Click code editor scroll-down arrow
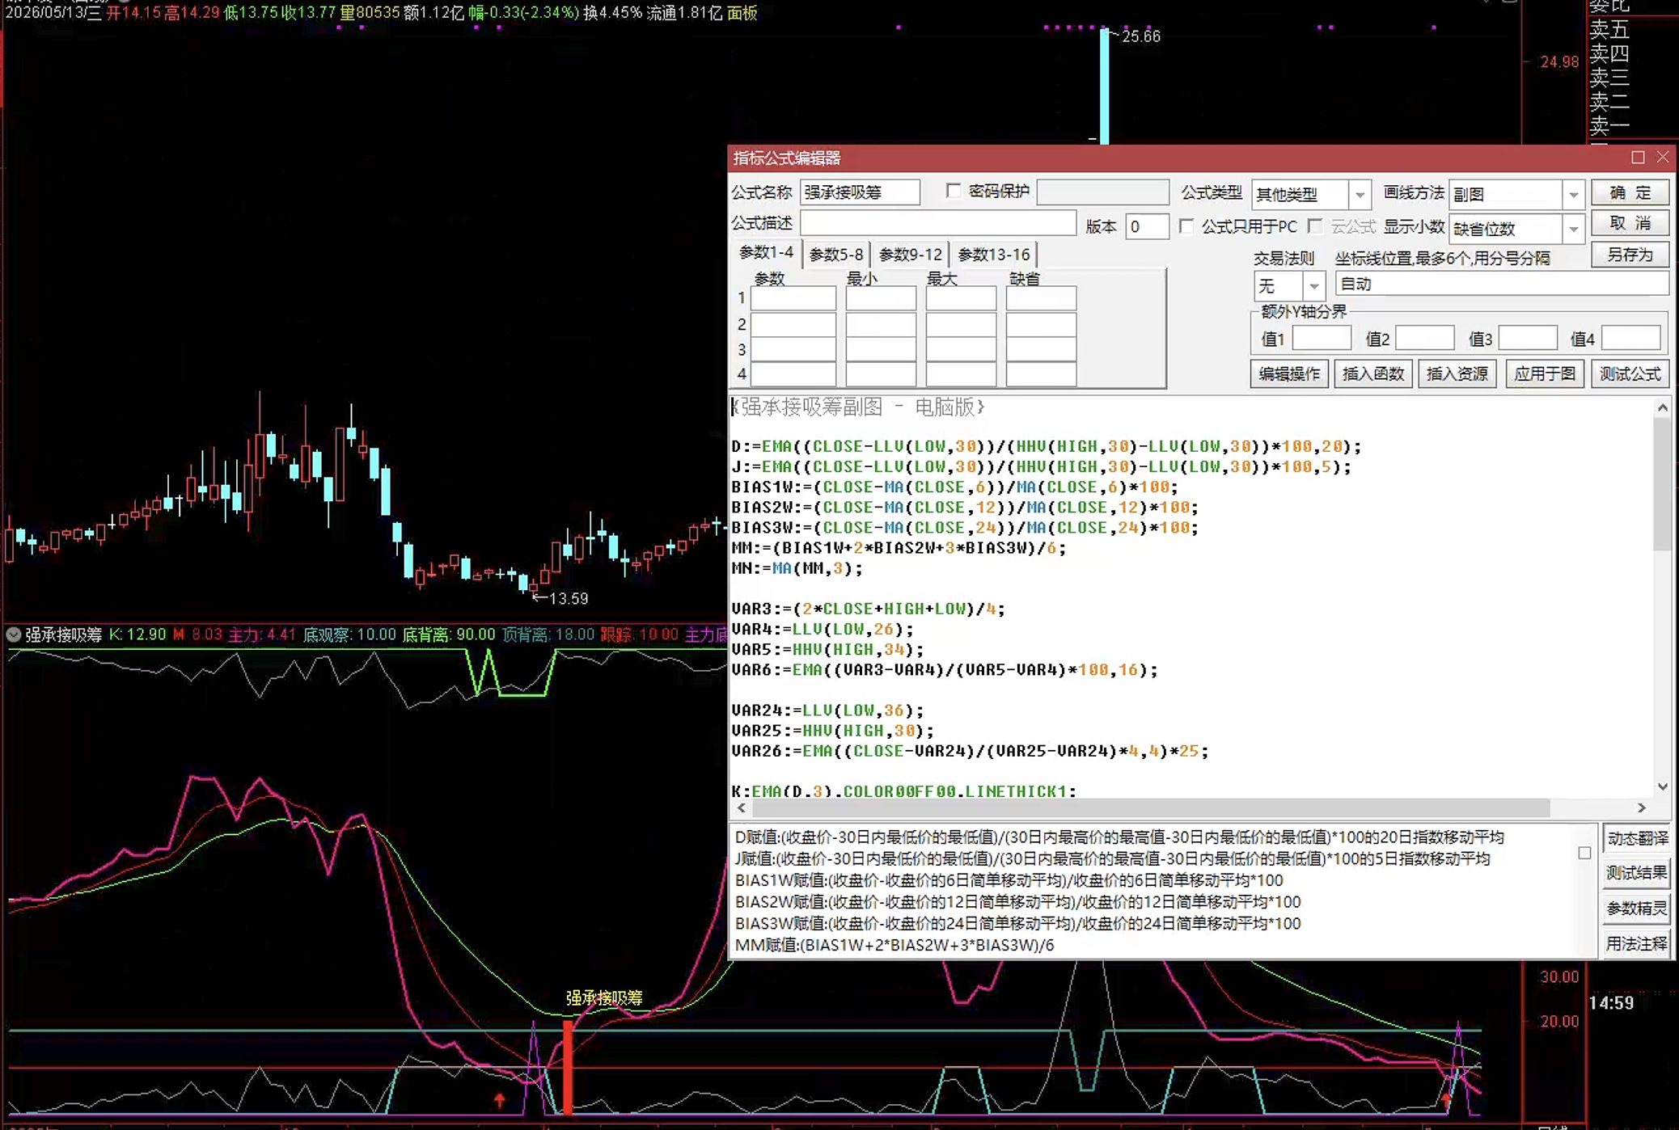The image size is (1679, 1130). 1663,786
